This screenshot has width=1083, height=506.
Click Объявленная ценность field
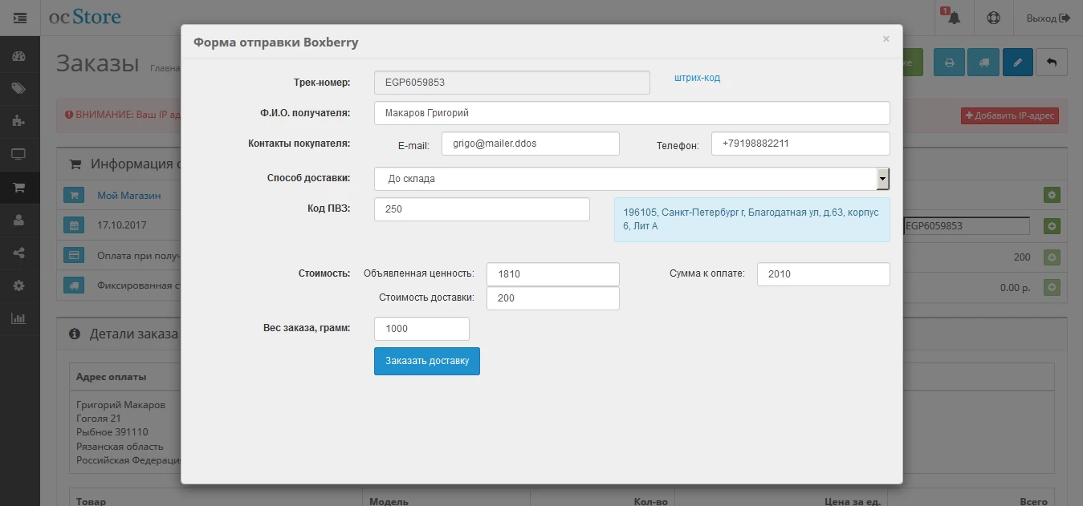pos(553,274)
